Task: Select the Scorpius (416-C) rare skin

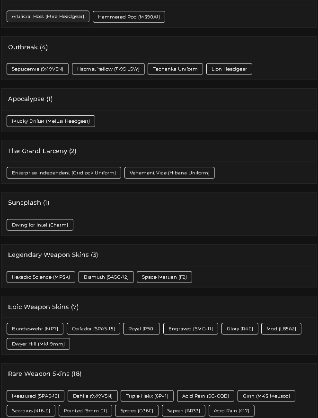Action: 31,411
